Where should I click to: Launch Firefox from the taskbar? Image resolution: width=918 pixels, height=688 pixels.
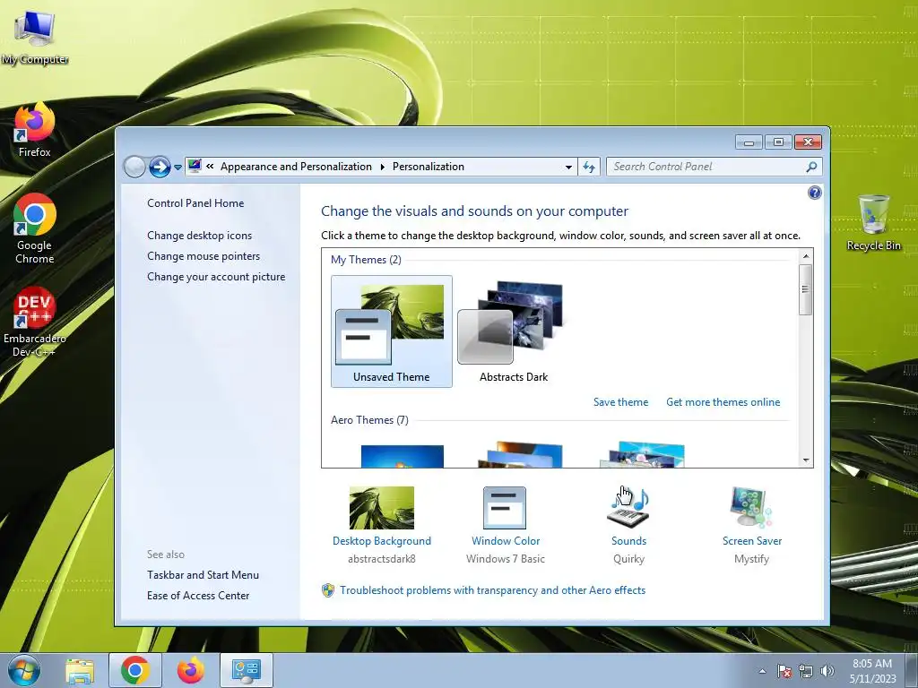[x=191, y=670]
